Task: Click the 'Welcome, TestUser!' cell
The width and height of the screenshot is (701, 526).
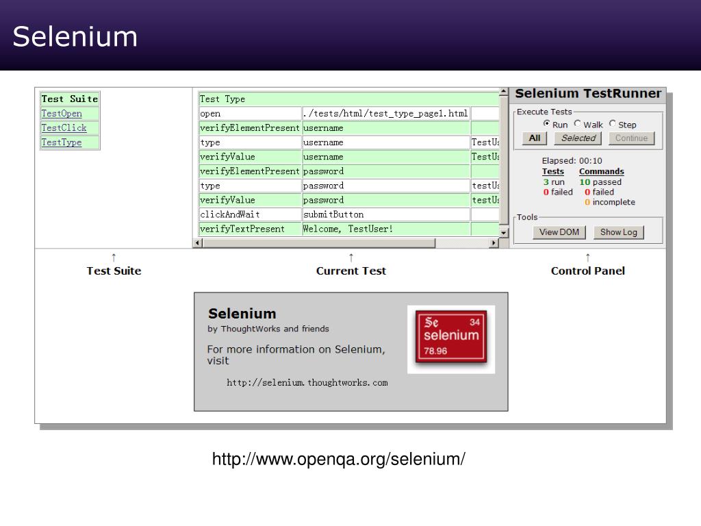Action: [x=386, y=229]
